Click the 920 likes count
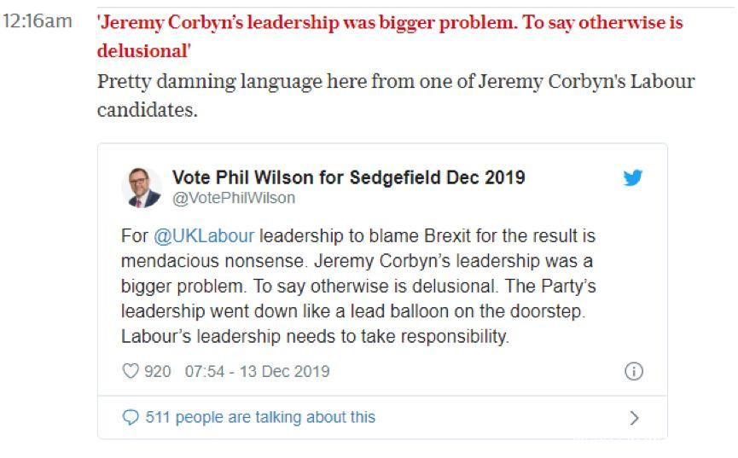The width and height of the screenshot is (738, 458). [158, 372]
